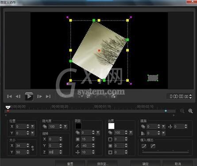Screen dimensions: 197x166
Task: Click the red center point of the image
Action: pyautogui.click(x=99, y=51)
